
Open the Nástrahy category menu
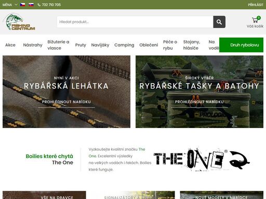point(33,45)
